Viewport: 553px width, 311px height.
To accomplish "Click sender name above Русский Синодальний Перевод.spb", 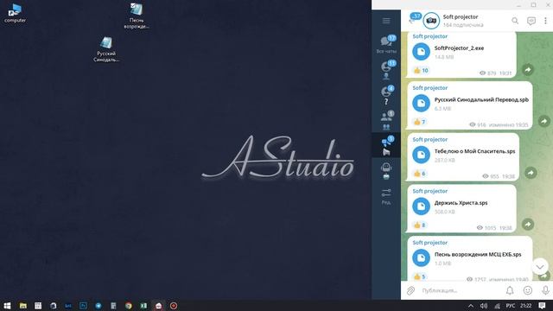I will (x=430, y=88).
